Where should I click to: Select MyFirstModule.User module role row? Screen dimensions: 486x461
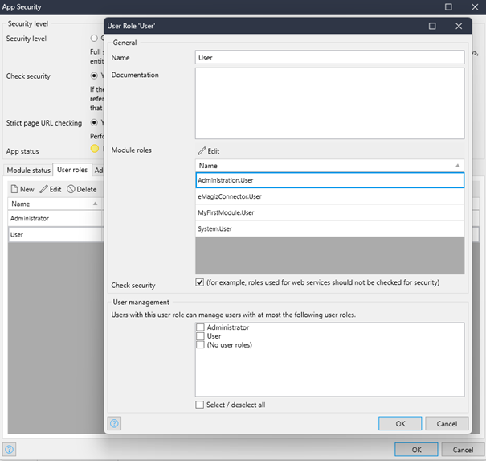pos(330,212)
